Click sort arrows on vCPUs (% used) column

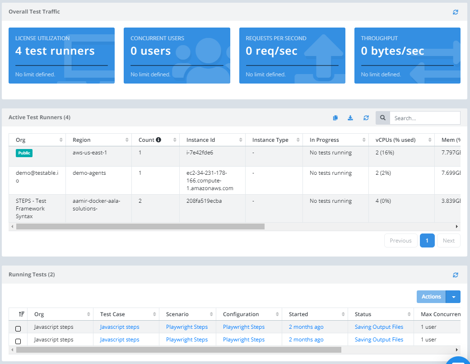(x=430, y=140)
